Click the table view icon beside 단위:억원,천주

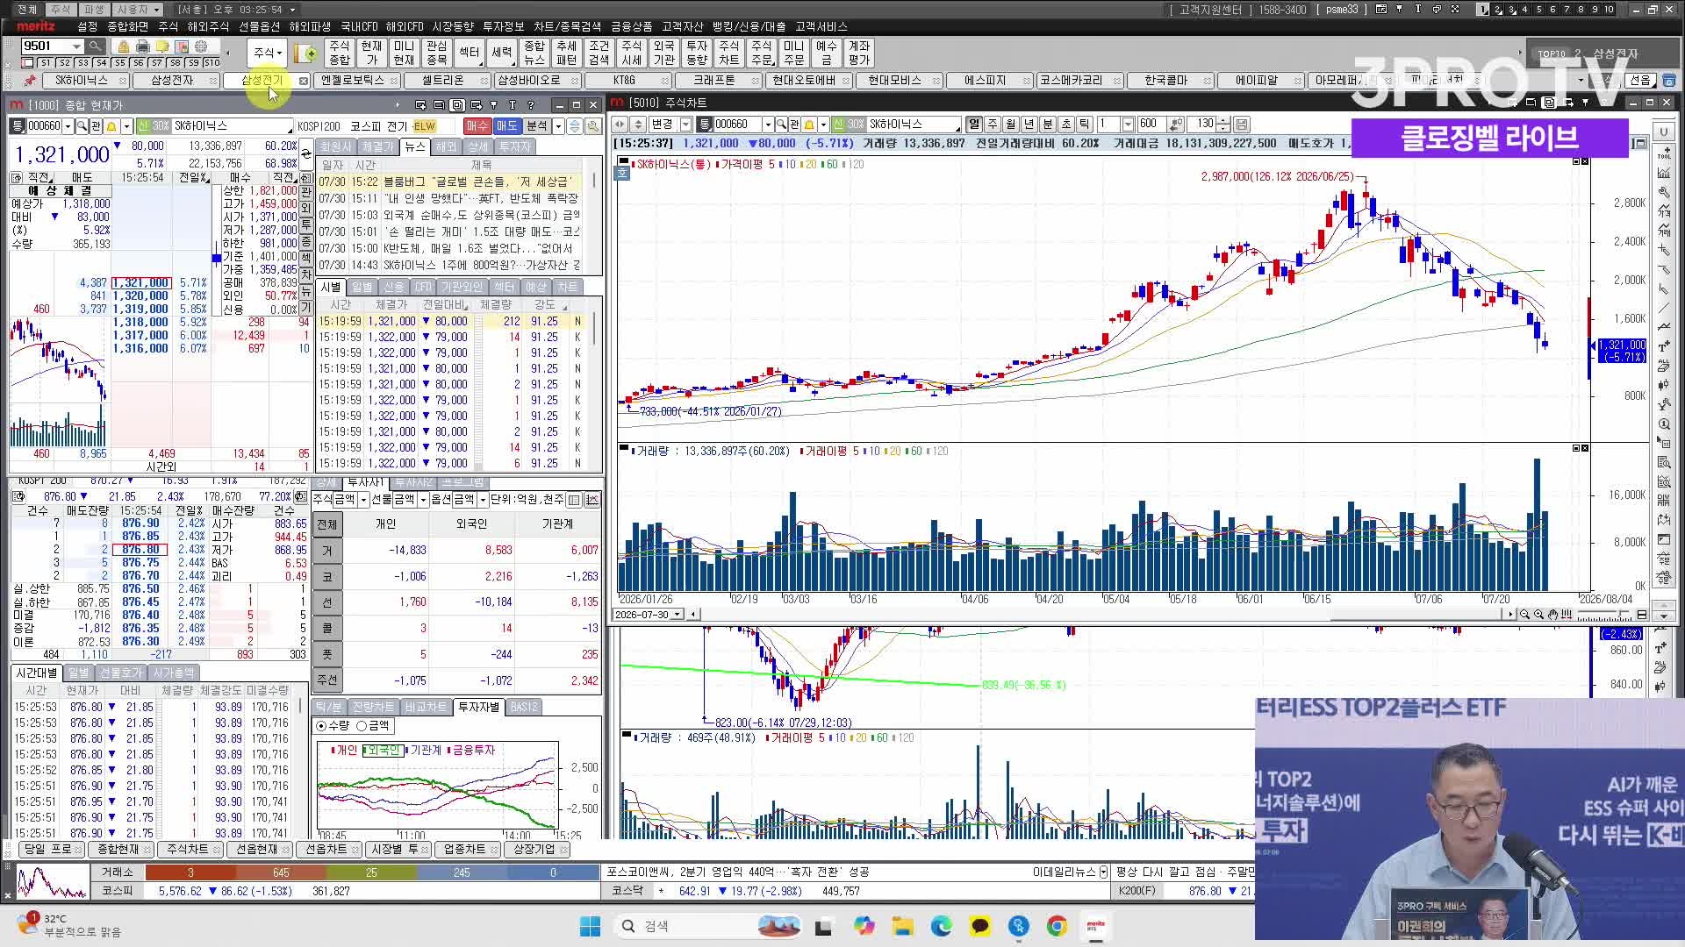click(574, 500)
